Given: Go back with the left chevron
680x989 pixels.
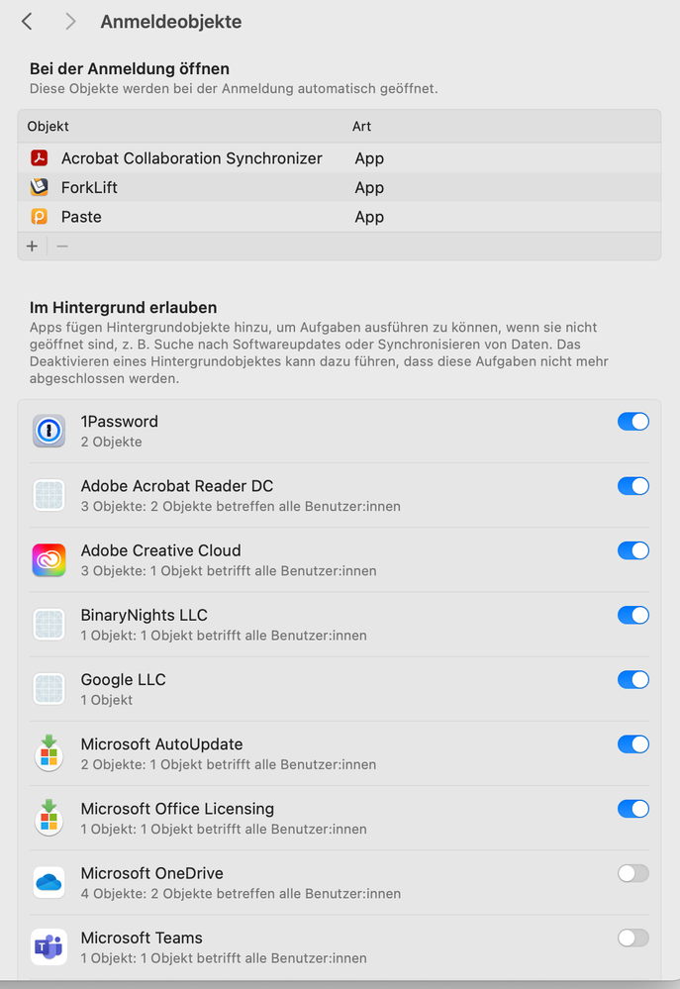Looking at the screenshot, I should tap(27, 22).
